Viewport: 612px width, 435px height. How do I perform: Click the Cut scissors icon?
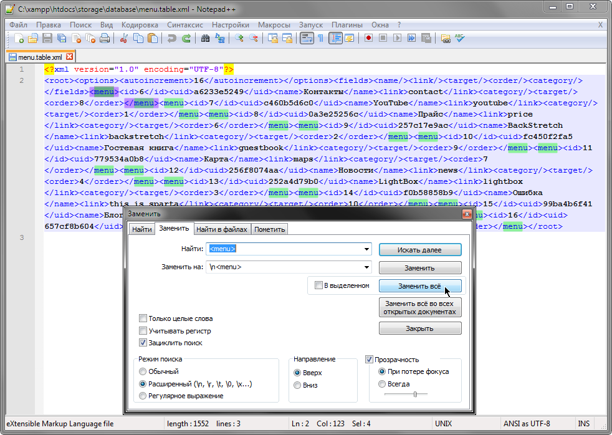tap(124, 38)
